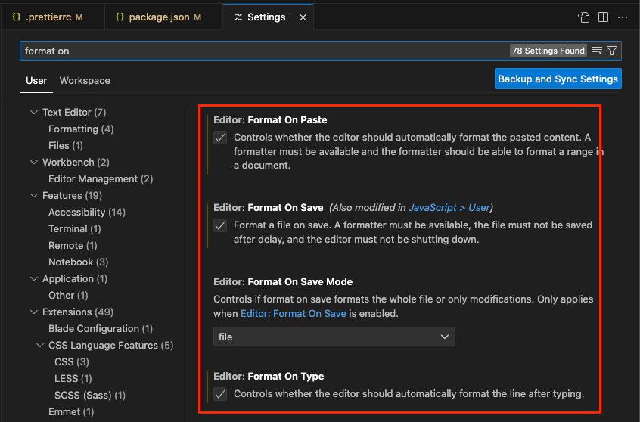Click the .prettierrc file braces icon

coord(17,17)
